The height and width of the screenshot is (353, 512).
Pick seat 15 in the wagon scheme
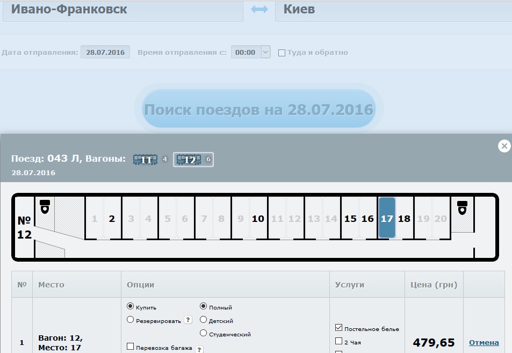350,219
